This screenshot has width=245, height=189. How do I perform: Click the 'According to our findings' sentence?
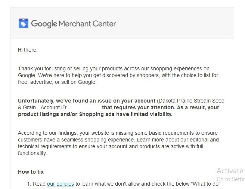tap(118, 133)
